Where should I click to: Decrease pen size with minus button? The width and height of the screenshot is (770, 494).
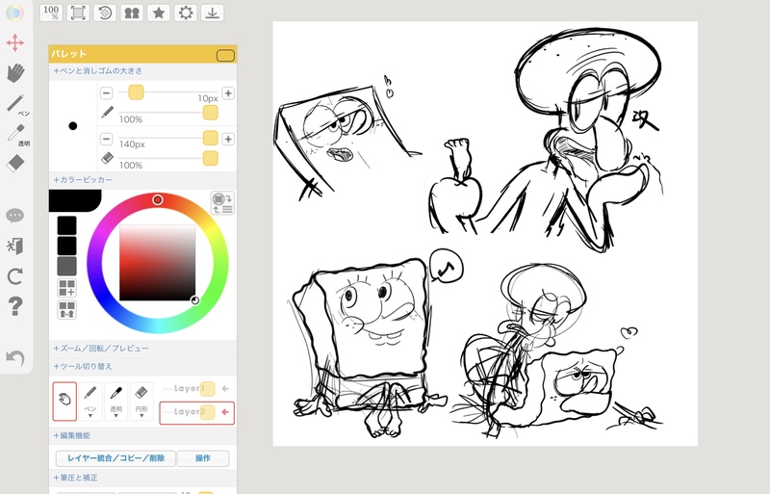coord(106,92)
